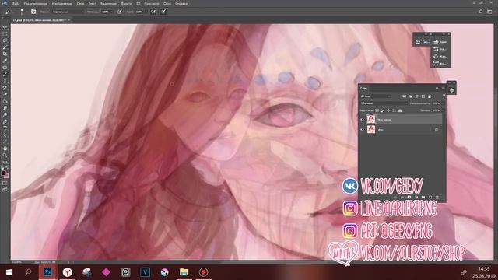This screenshot has width=498, height=280.
Task: Open the brush settings panel icon
Action: click(x=33, y=12)
